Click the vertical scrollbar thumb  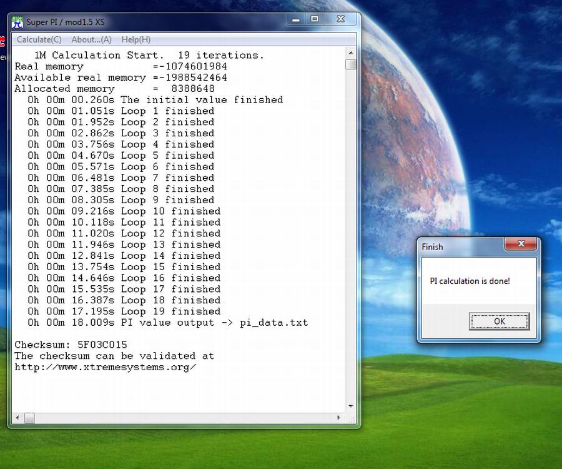[x=351, y=64]
